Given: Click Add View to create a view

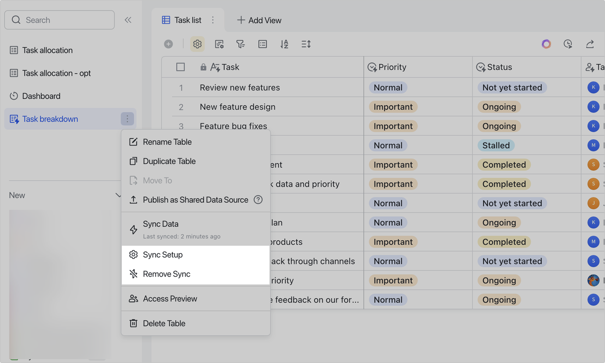Looking at the screenshot, I should [259, 20].
